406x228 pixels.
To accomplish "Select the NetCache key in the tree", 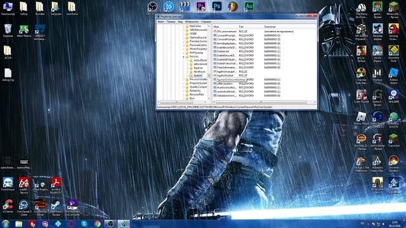I will pyautogui.click(x=195, y=26).
